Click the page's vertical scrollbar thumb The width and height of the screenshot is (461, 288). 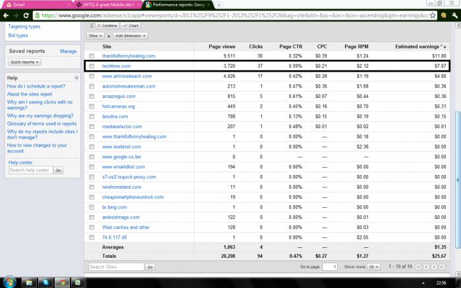click(458, 180)
